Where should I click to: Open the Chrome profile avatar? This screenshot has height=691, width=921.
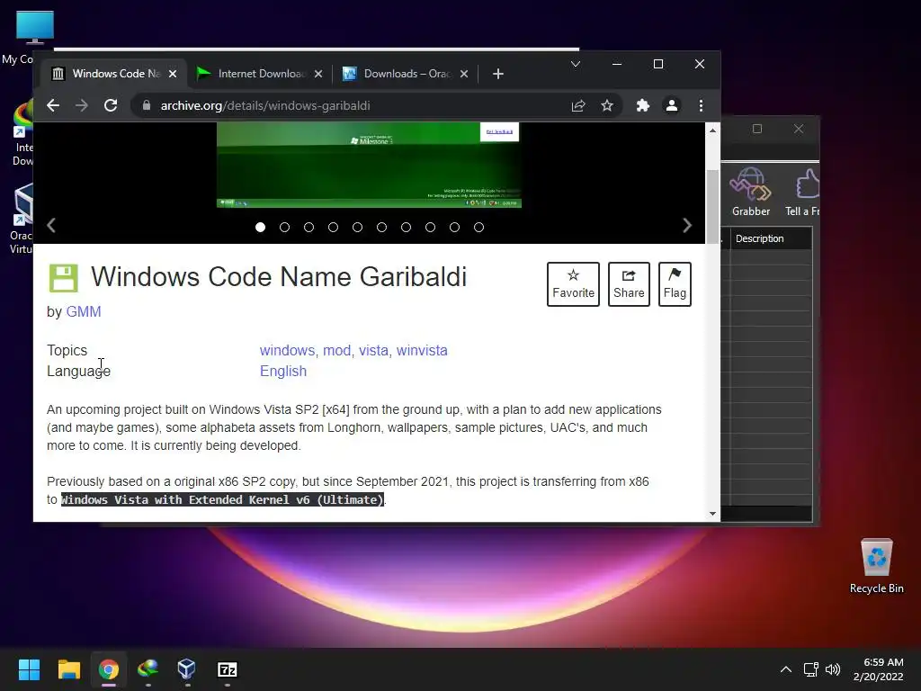coord(671,106)
